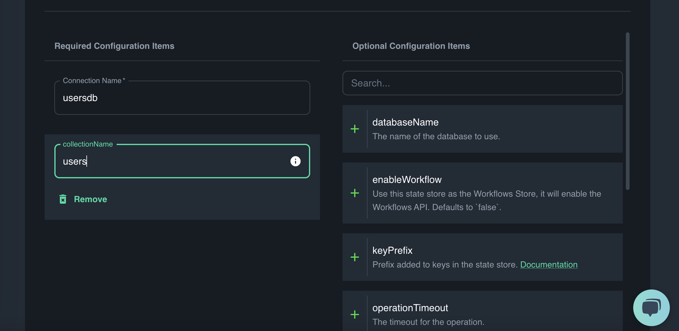Click the keyPrefix item title
This screenshot has height=331, width=679.
pyautogui.click(x=392, y=250)
